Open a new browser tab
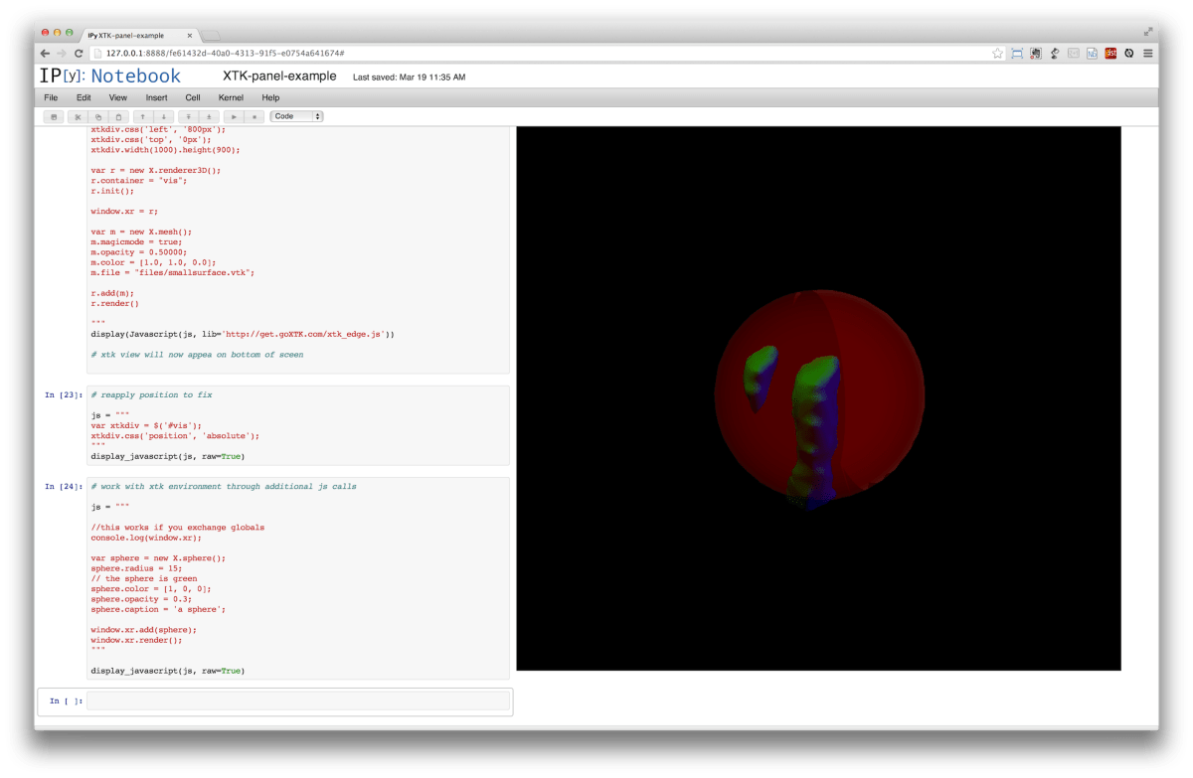Screen dimensions: 1193x778 [x=212, y=36]
